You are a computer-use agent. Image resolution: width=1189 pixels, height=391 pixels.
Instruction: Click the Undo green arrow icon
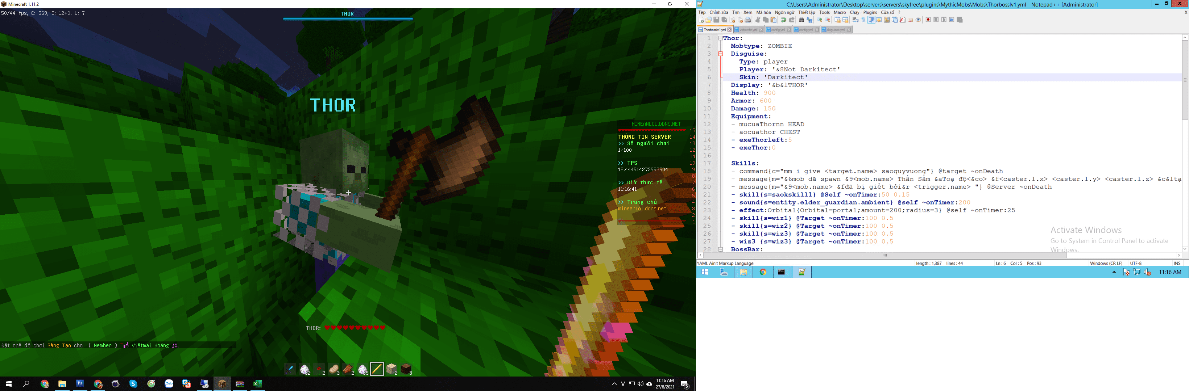784,20
